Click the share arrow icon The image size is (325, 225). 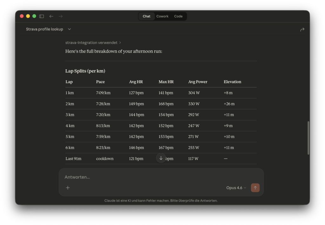click(x=302, y=30)
